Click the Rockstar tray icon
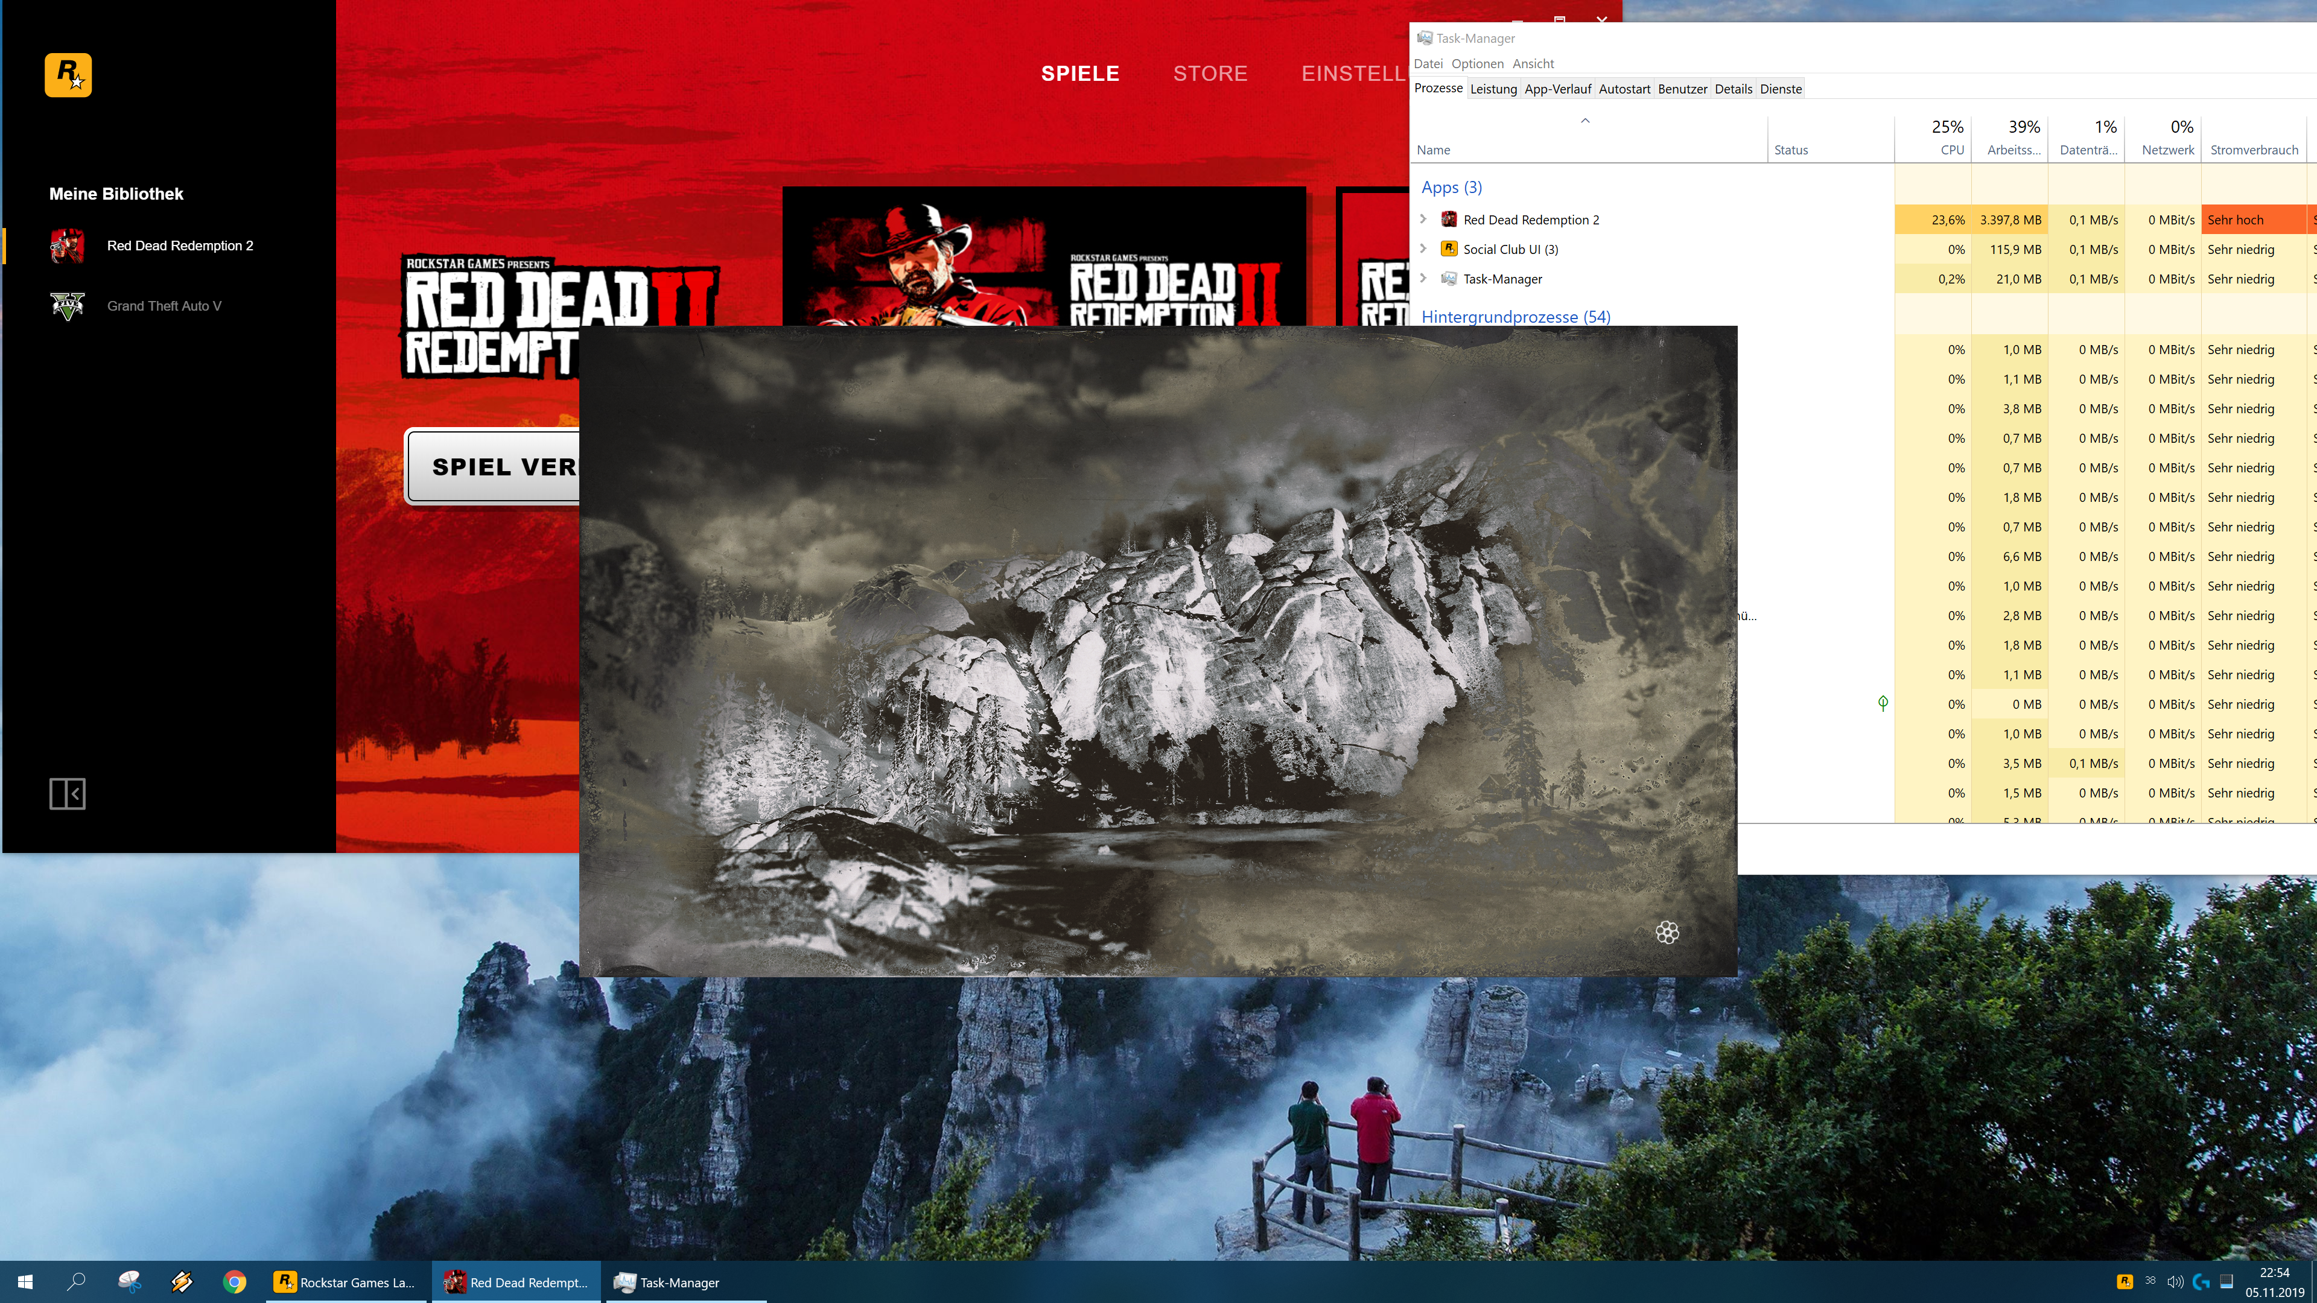This screenshot has height=1303, width=2317. pos(2125,1281)
